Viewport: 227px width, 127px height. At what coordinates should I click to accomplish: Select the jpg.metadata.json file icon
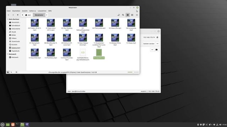[83, 53]
